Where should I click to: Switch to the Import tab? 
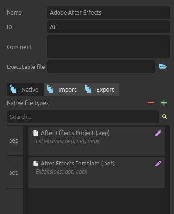pos(62,89)
